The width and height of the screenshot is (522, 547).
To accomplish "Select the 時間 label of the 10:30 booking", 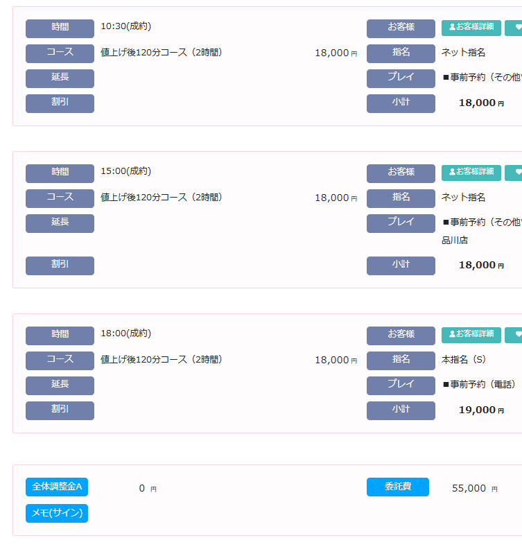I will tap(60, 28).
